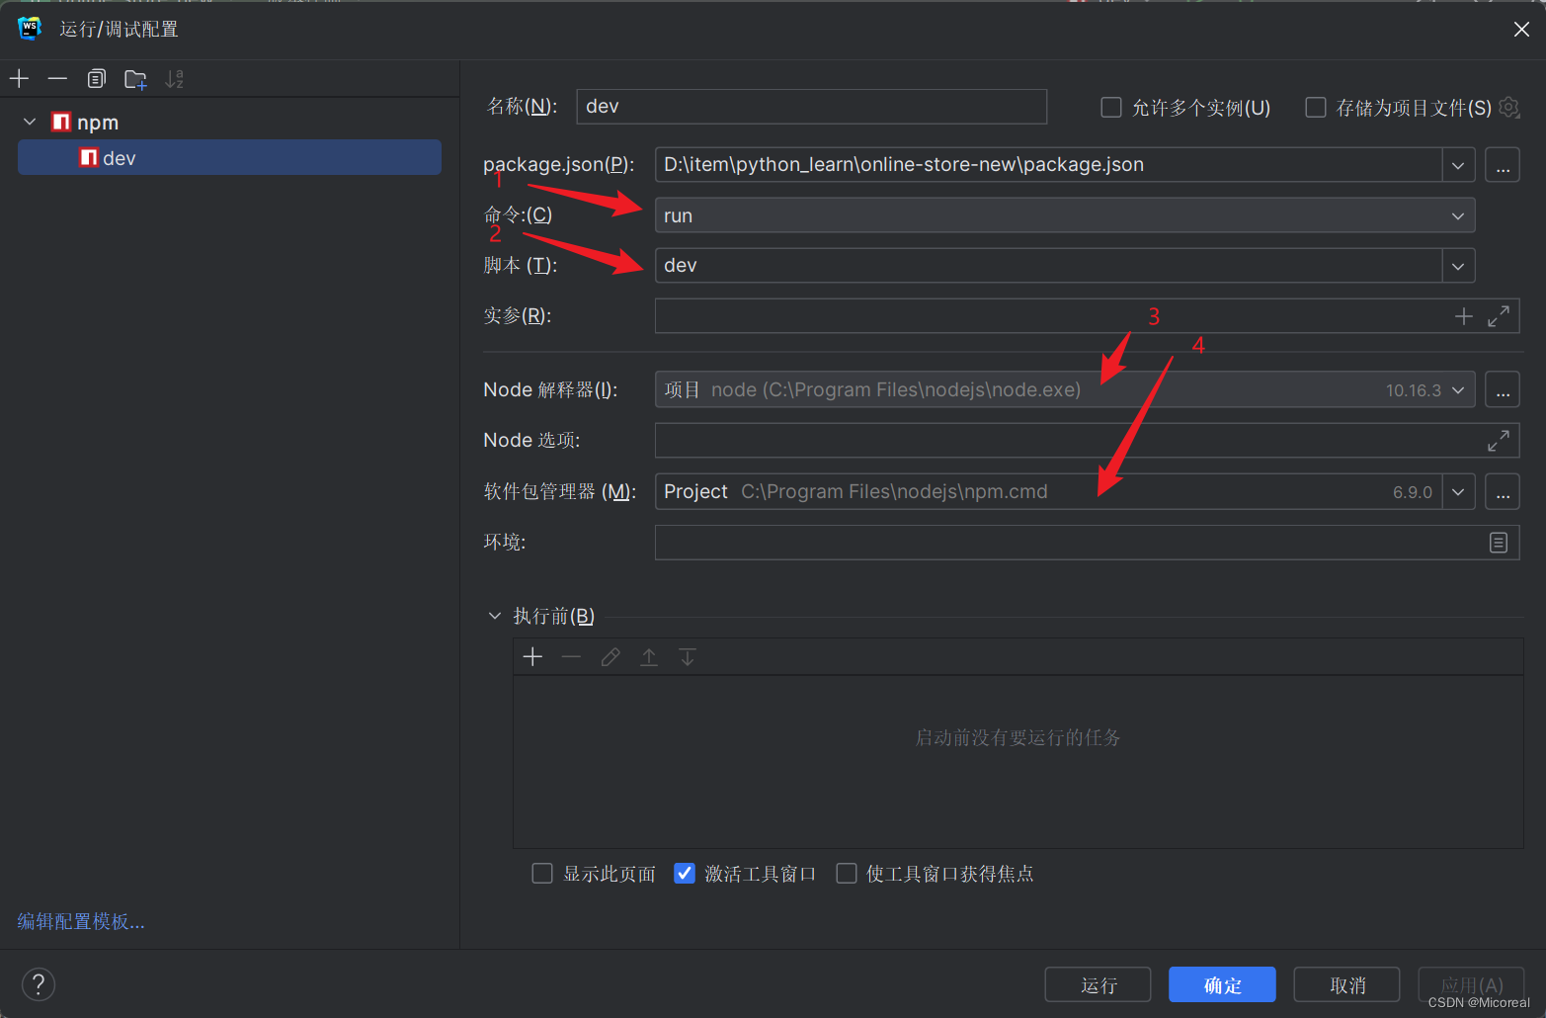Viewport: 1546px width, 1018px height.
Task: Click the 取消 button
Action: coord(1347,985)
